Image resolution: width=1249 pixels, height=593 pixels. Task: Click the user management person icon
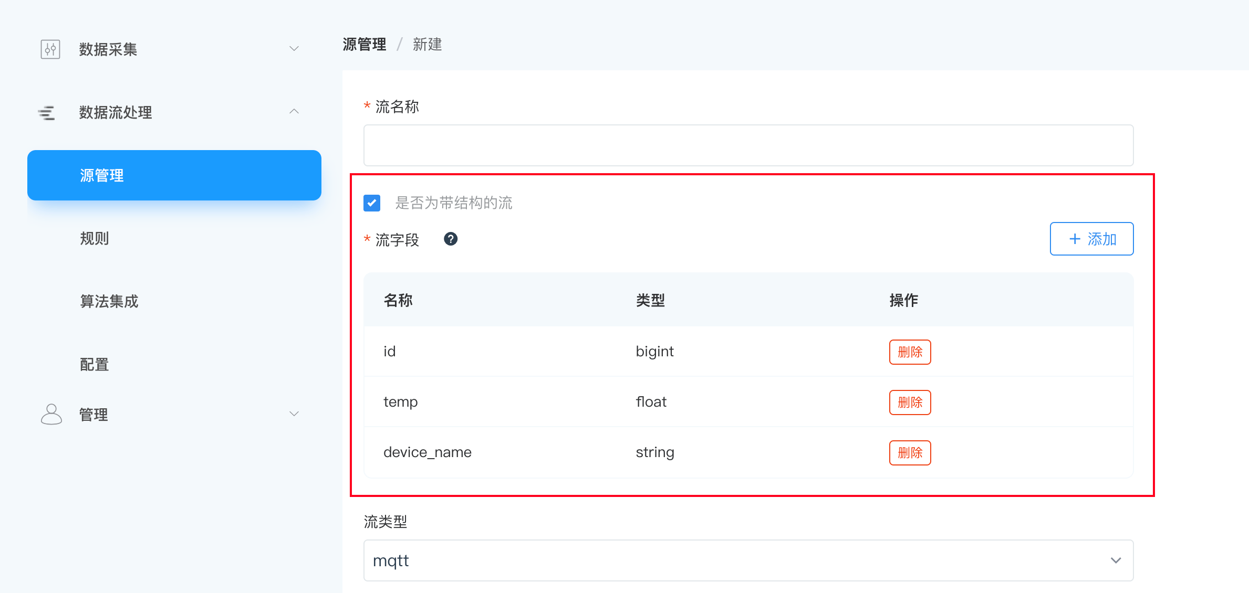click(x=51, y=415)
